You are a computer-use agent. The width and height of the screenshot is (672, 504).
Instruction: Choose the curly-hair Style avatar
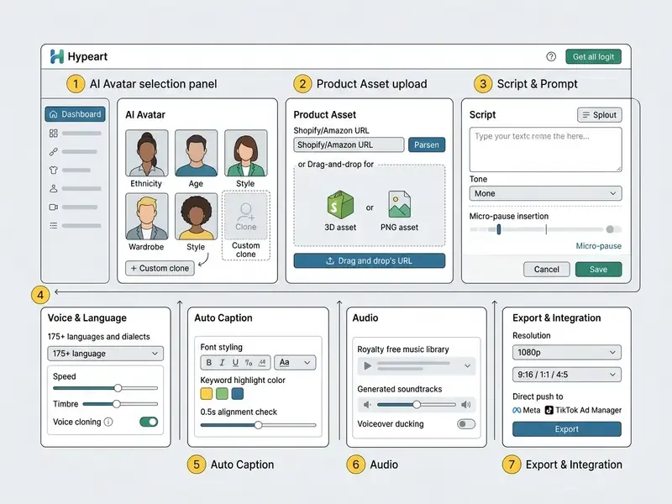pos(196,217)
